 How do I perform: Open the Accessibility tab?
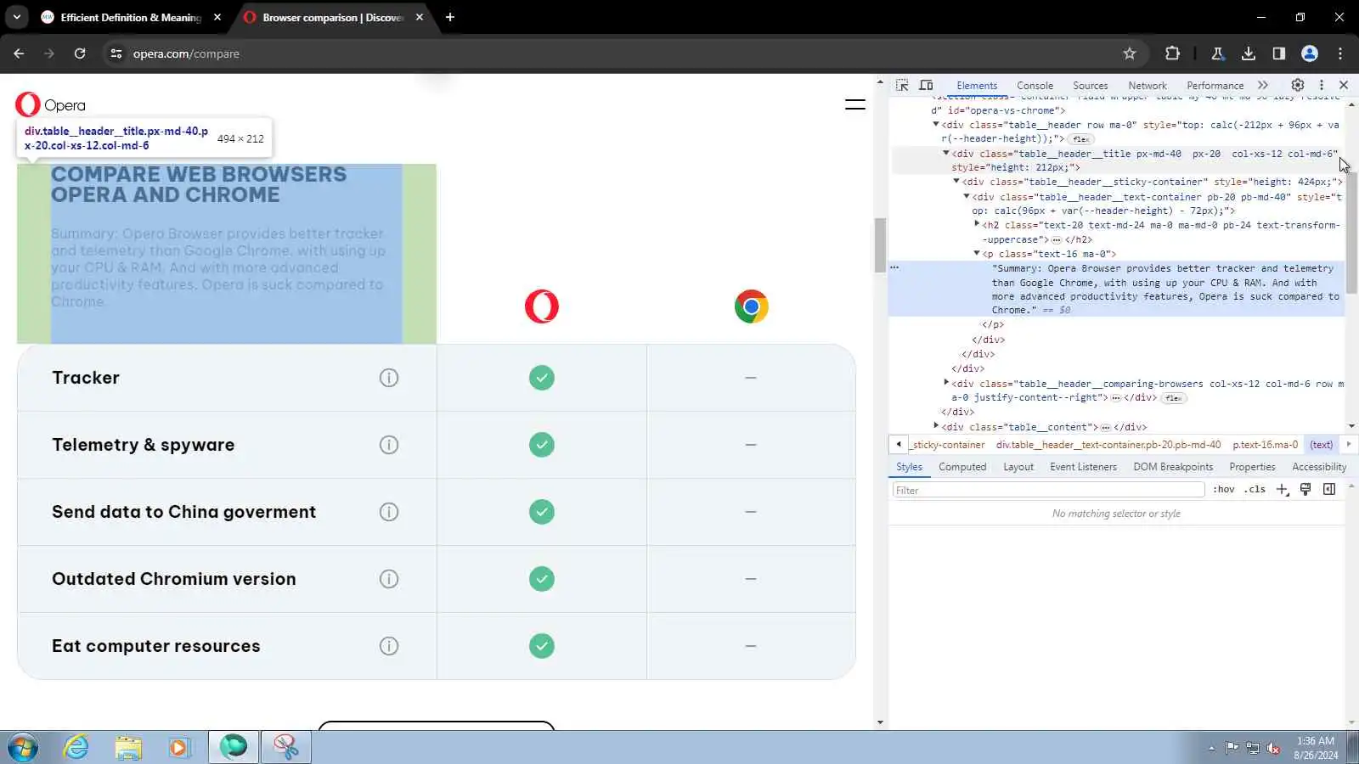[x=1319, y=467]
